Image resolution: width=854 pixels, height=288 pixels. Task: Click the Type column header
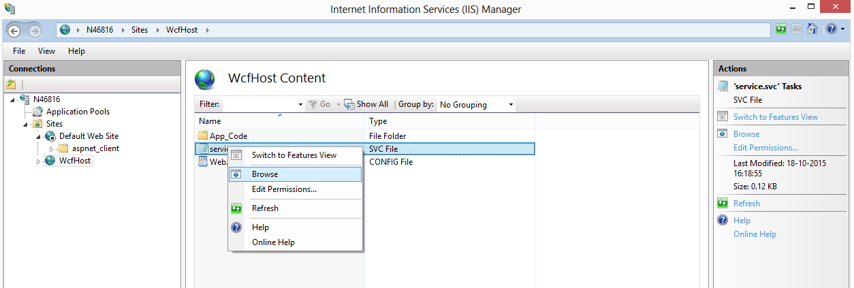[378, 121]
